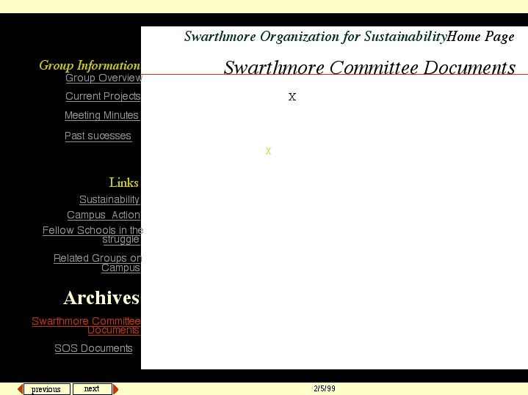View the Meeting Minutes link
The height and width of the screenshot is (395, 528).
coord(102,115)
